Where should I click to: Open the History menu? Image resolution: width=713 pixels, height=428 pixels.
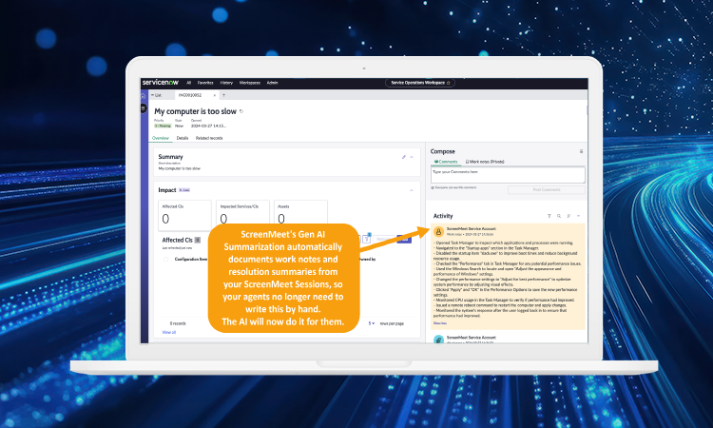click(226, 83)
